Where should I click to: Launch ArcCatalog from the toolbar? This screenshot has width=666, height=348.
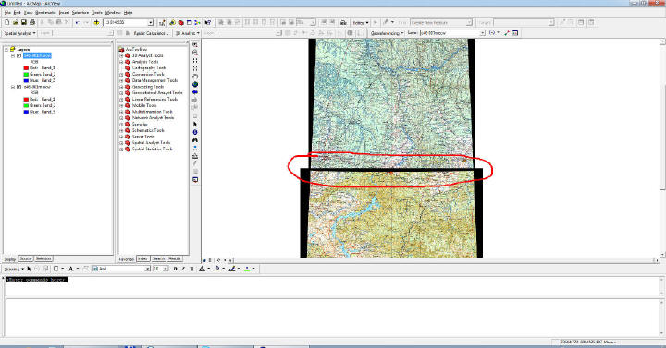(172, 22)
